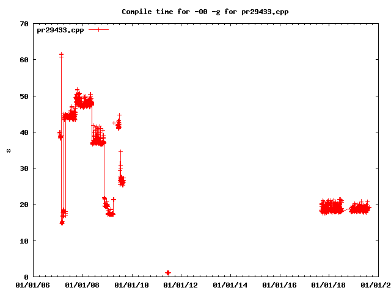Click the 30 y-axis tick label
The width and height of the screenshot is (391, 293).
[x=24, y=168]
